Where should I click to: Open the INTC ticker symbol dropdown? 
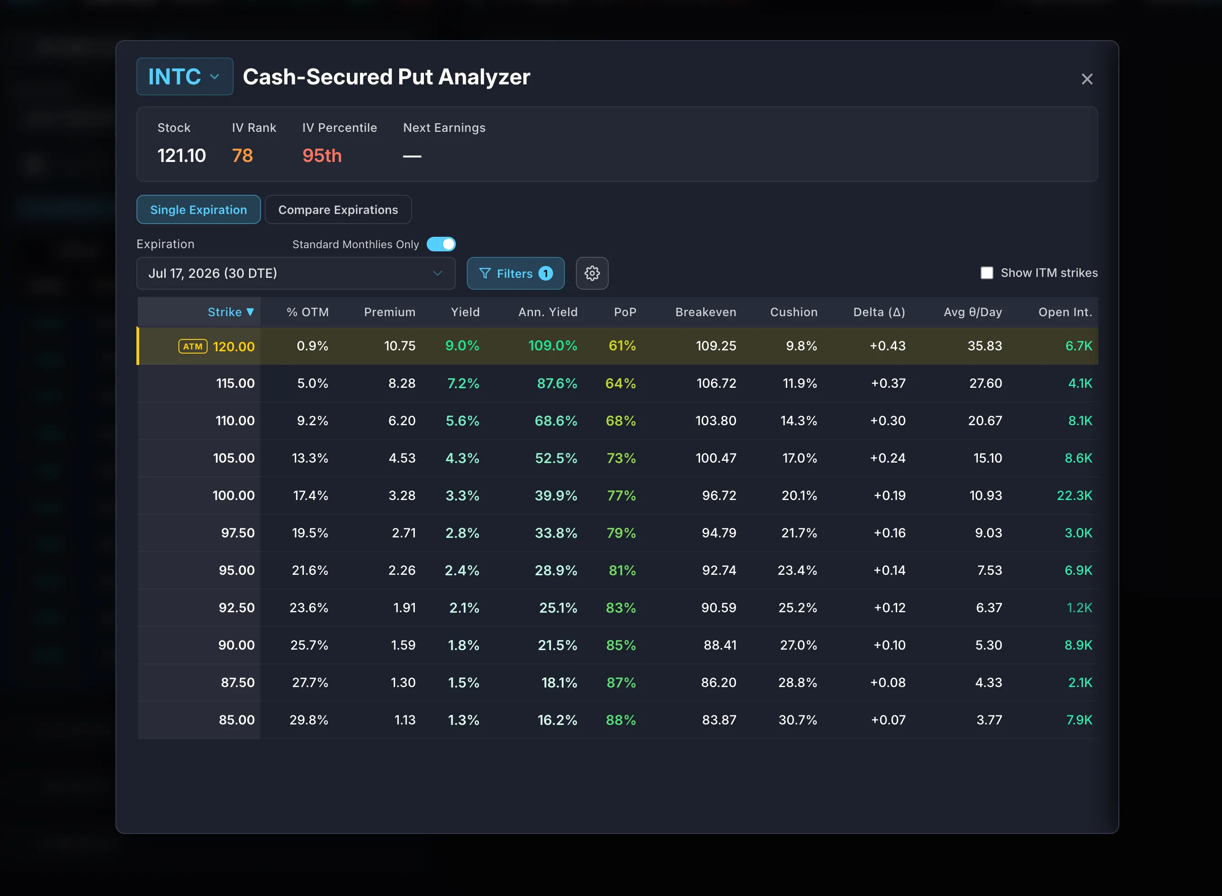[184, 77]
